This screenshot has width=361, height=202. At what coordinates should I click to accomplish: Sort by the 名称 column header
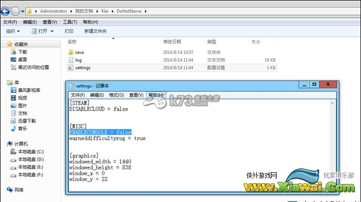point(72,42)
